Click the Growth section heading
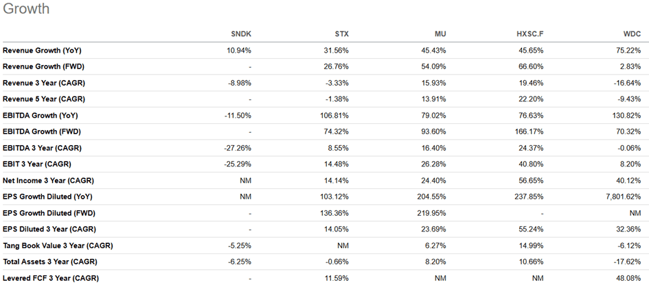Image resolution: width=649 pixels, height=287 pixels. [26, 10]
